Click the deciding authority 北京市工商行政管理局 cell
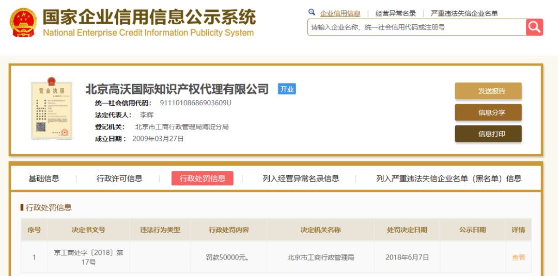The width and height of the screenshot is (558, 276). 321,257
